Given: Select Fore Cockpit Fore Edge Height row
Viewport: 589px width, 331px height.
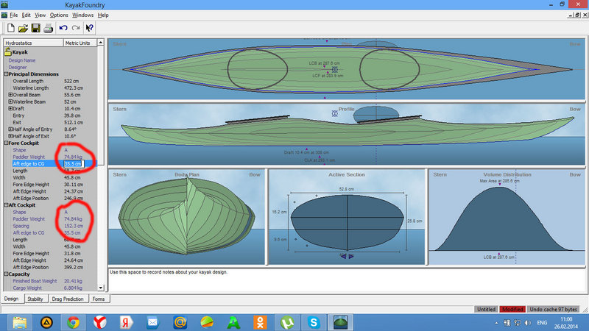Looking at the screenshot, I should click(50, 185).
